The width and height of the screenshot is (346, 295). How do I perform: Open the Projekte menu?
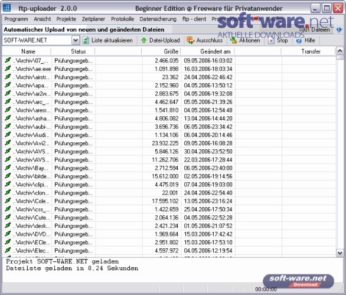click(66, 19)
